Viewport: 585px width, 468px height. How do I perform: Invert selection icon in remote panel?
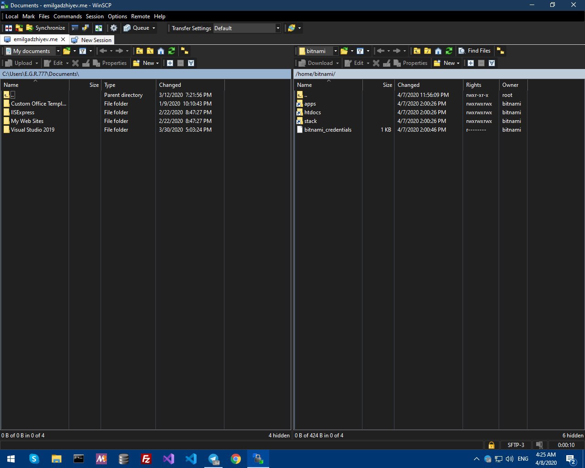point(492,63)
